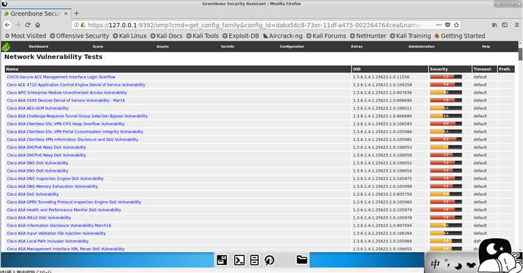The height and width of the screenshot is (273, 523).
Task: Close the Greenbone Security tab
Action: coord(66,14)
